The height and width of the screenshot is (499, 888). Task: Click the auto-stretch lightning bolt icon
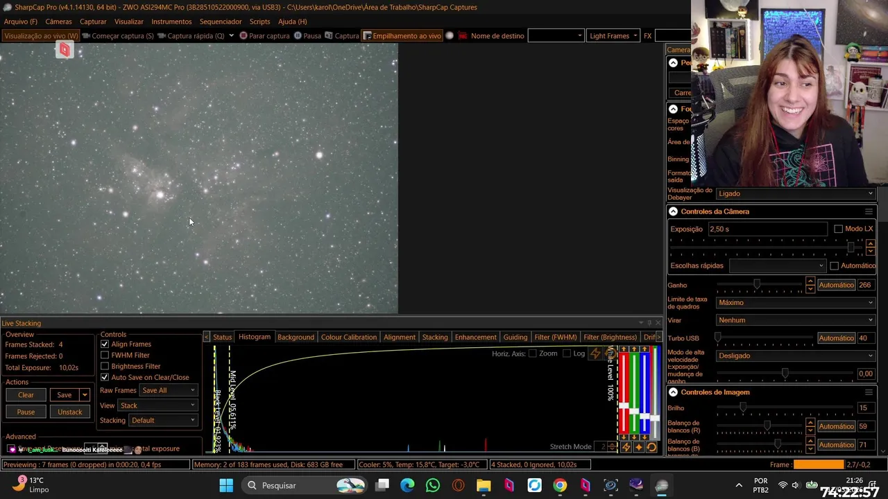626,447
